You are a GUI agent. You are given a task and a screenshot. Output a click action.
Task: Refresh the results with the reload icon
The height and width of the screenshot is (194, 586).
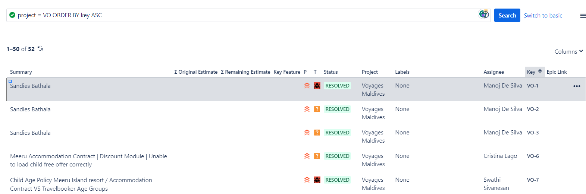[x=40, y=48]
